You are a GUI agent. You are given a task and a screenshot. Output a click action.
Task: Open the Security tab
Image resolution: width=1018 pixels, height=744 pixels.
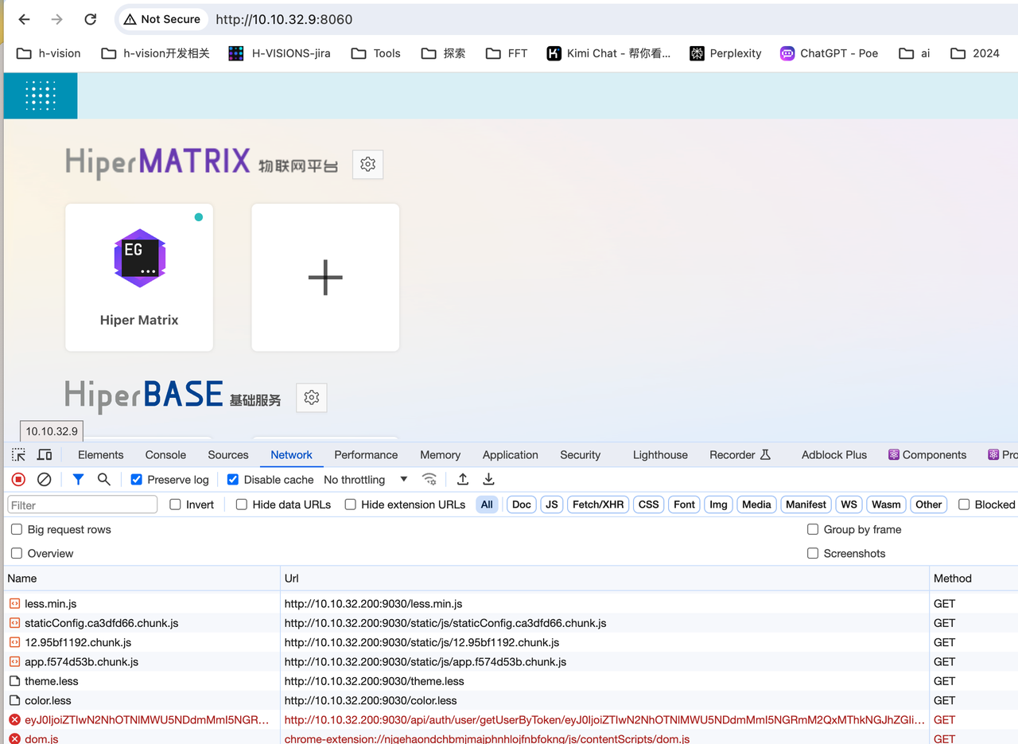click(x=580, y=455)
